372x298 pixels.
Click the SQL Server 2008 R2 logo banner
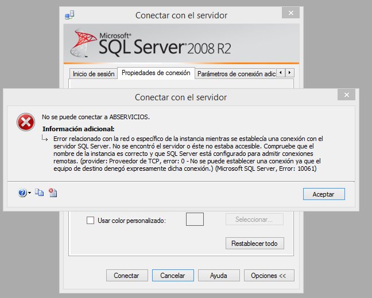point(181,44)
